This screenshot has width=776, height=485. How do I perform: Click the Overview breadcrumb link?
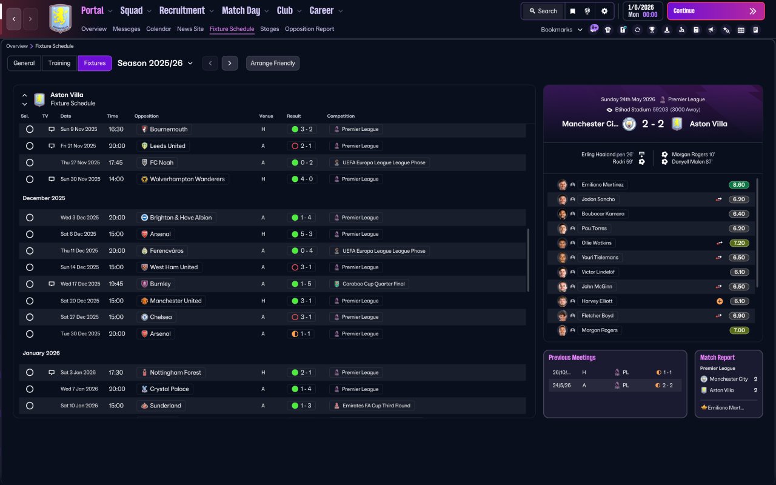[17, 46]
